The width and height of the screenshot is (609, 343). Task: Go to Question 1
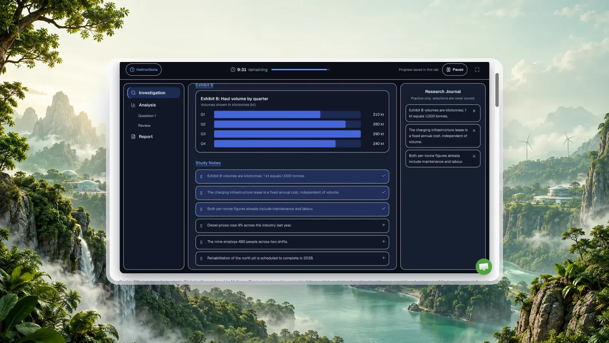(x=147, y=116)
